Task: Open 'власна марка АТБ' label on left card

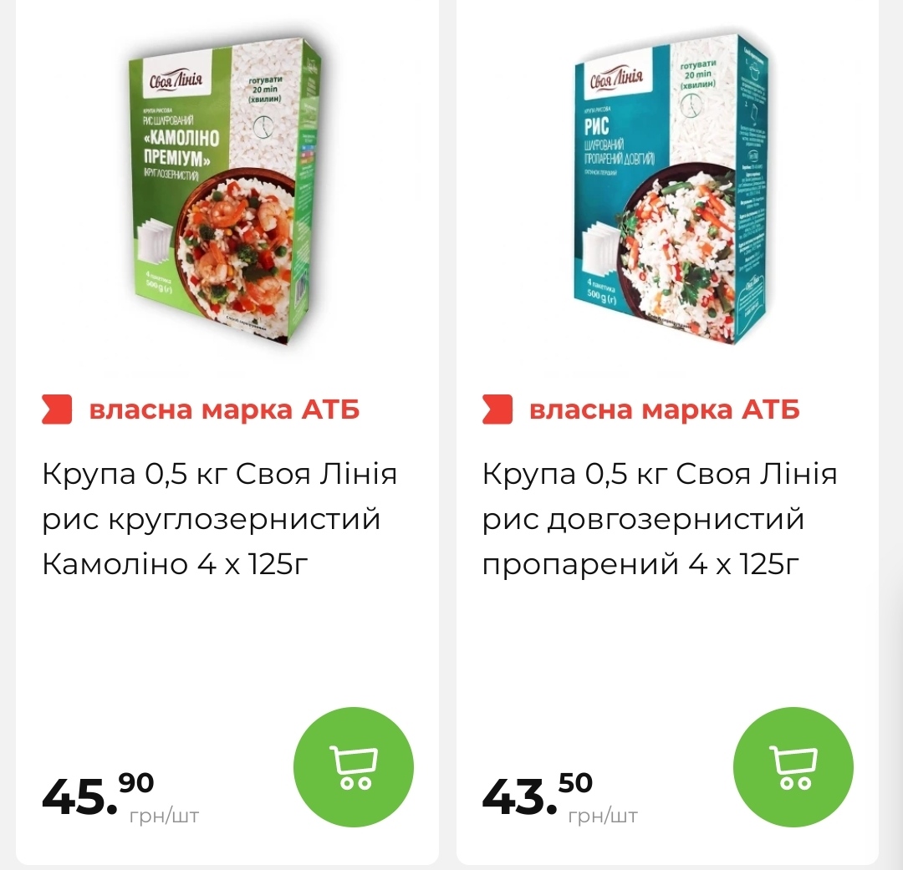Action: tap(225, 410)
